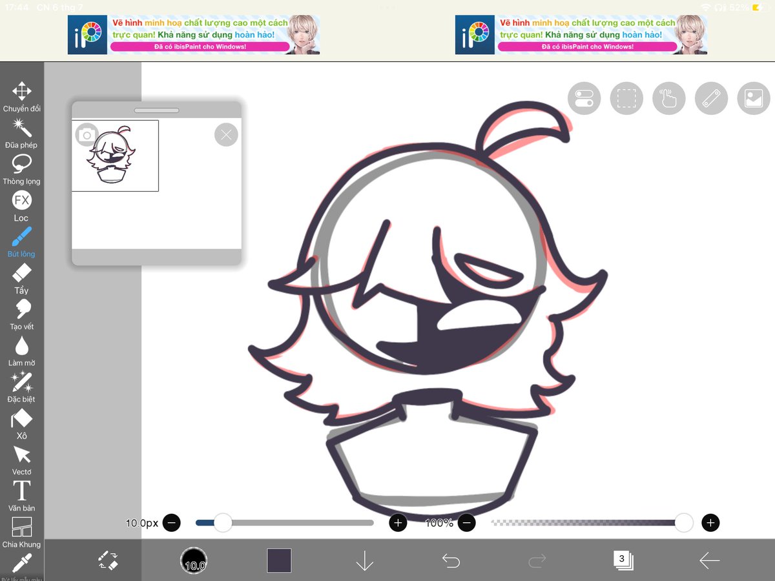Select the Tạo vết smudge tool
775x581 pixels.
pos(21,314)
